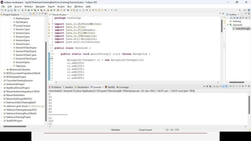Click the New Java Class icon
Image resolution: width=251 pixels, height=141 pixels.
coord(51,10)
